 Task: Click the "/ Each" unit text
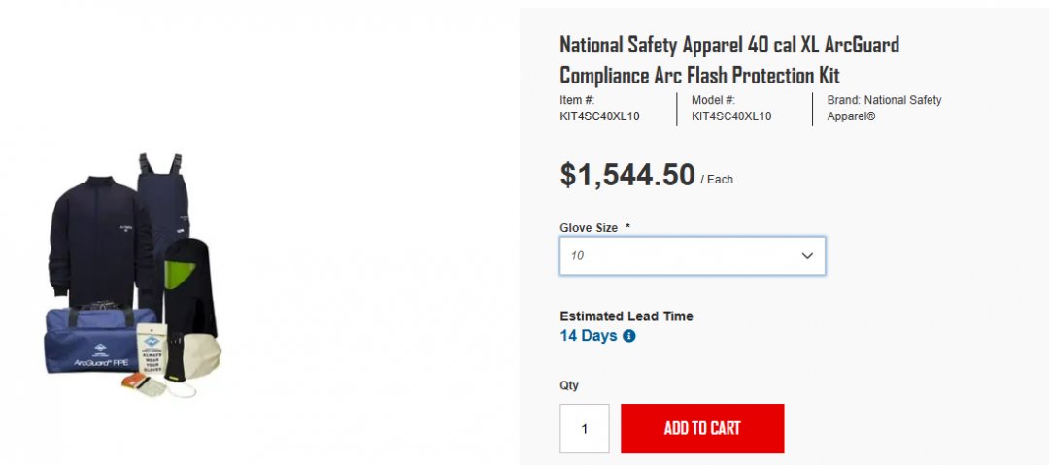click(718, 180)
